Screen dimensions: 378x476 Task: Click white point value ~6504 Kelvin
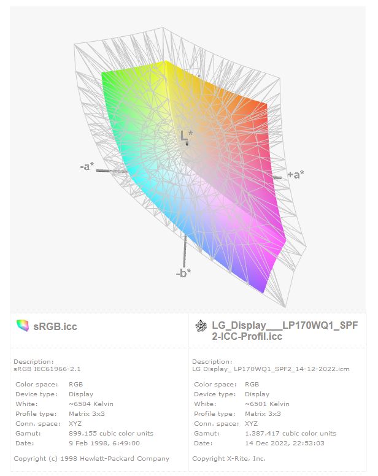tap(91, 404)
